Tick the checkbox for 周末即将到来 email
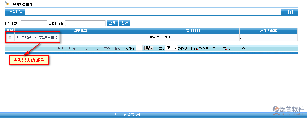The height and width of the screenshot is (118, 307). [x=10, y=38]
